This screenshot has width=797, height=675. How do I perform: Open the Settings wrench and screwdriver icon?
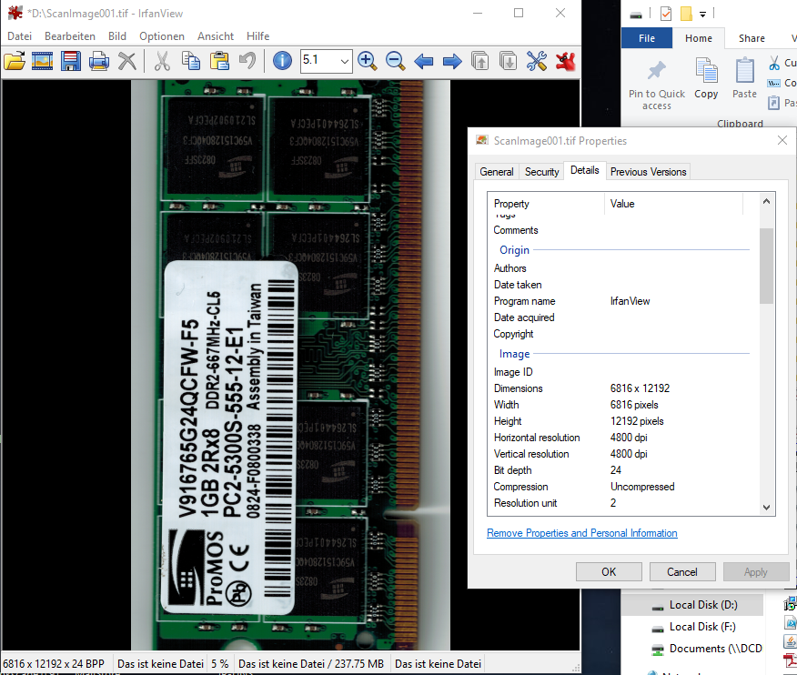(536, 61)
